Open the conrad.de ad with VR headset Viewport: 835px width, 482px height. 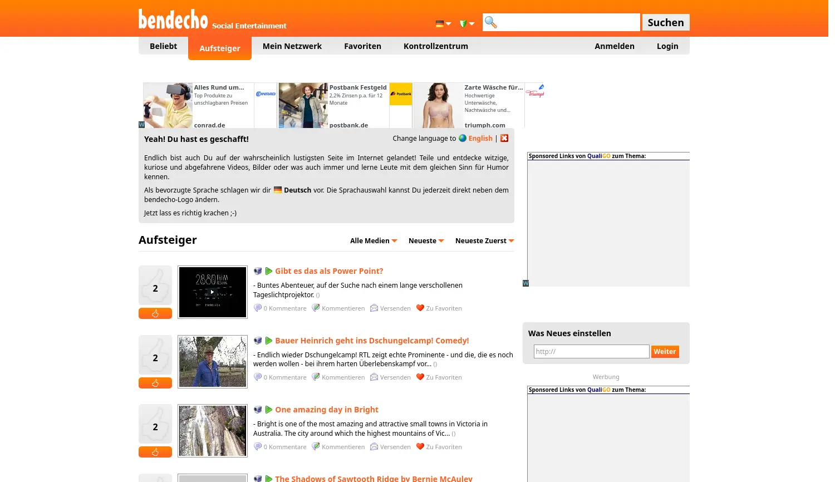click(210, 106)
